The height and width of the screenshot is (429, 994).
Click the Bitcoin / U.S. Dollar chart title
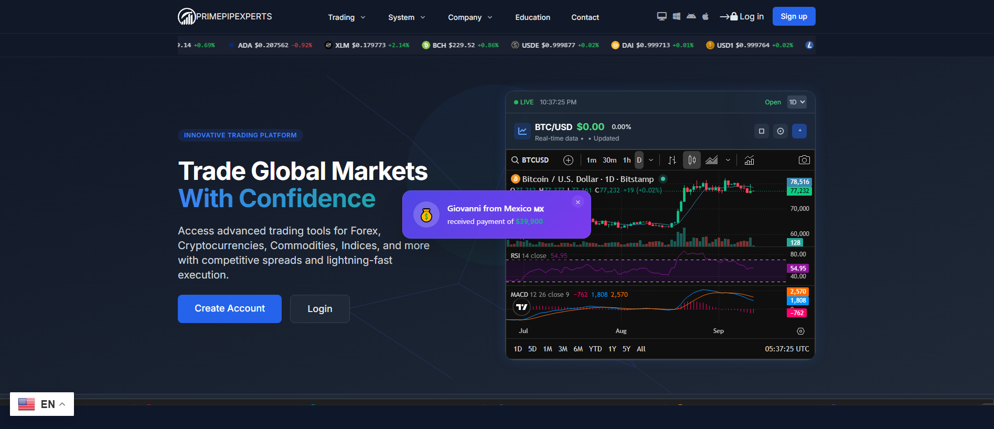tap(588, 179)
